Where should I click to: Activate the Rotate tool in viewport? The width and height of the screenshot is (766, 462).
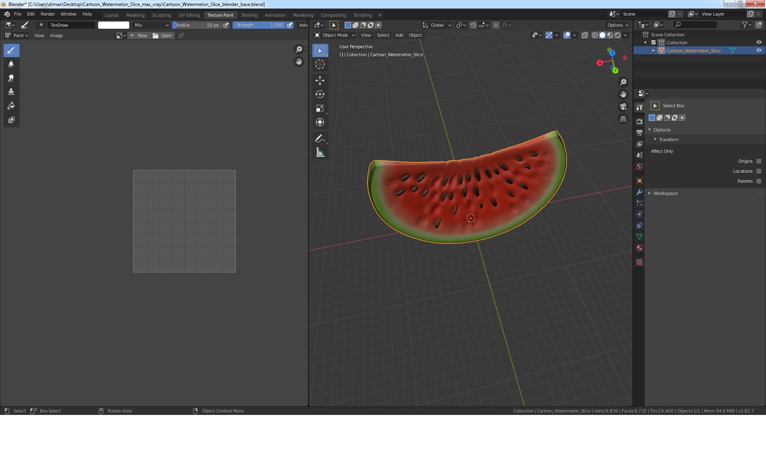click(320, 95)
